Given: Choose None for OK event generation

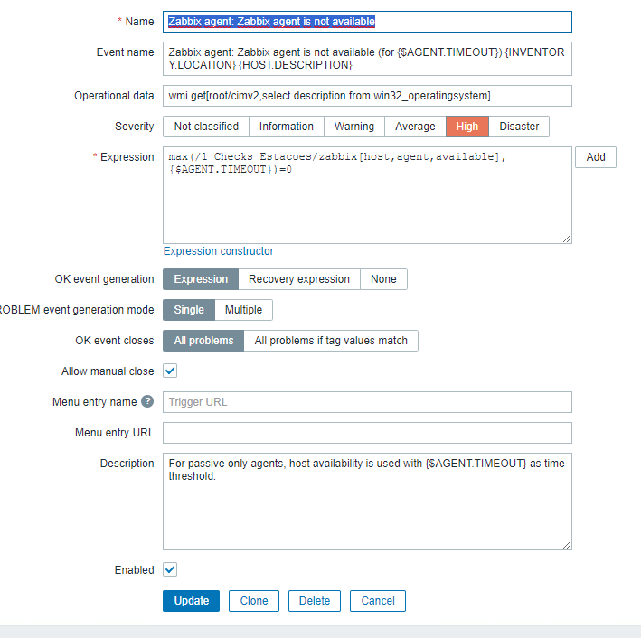Looking at the screenshot, I should tap(383, 279).
